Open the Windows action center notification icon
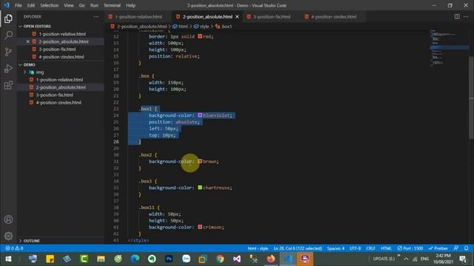 pos(463,259)
